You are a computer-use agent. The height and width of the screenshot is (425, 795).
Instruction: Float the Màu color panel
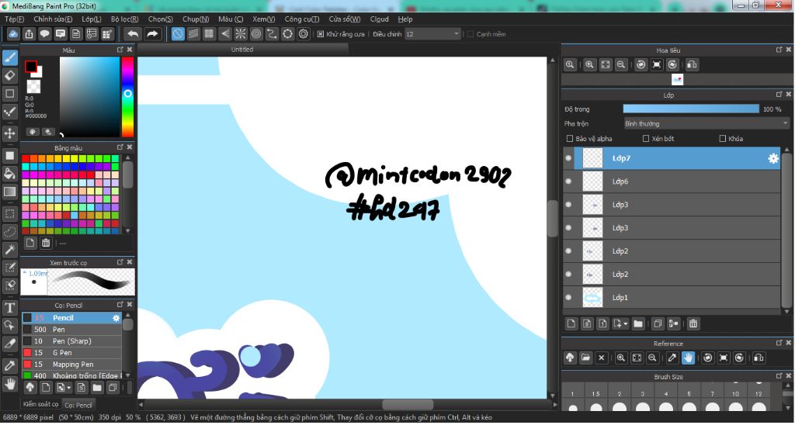click(x=120, y=50)
